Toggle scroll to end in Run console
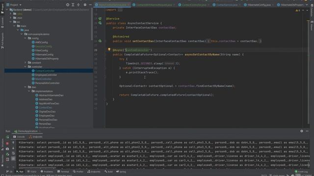 13,158
